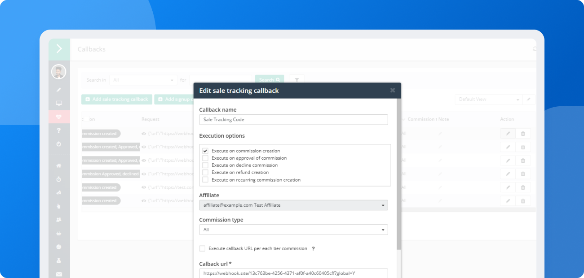This screenshot has width=584, height=278.
Task: Click the Add sale tracking callback button
Action: point(116,99)
